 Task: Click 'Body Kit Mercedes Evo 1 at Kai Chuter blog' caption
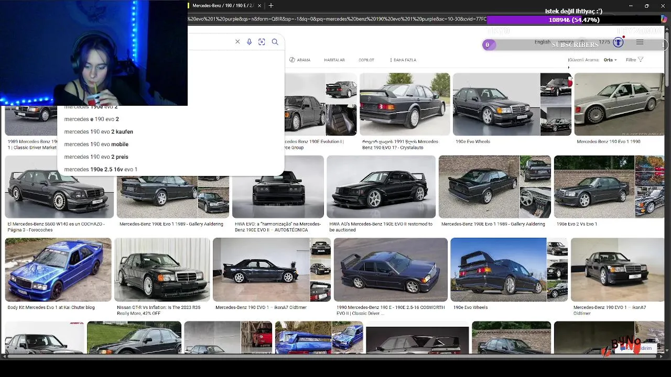click(51, 307)
